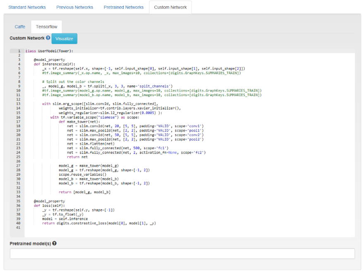Click the help icon beside Custom Network
The image size is (363, 272).
coord(48,38)
